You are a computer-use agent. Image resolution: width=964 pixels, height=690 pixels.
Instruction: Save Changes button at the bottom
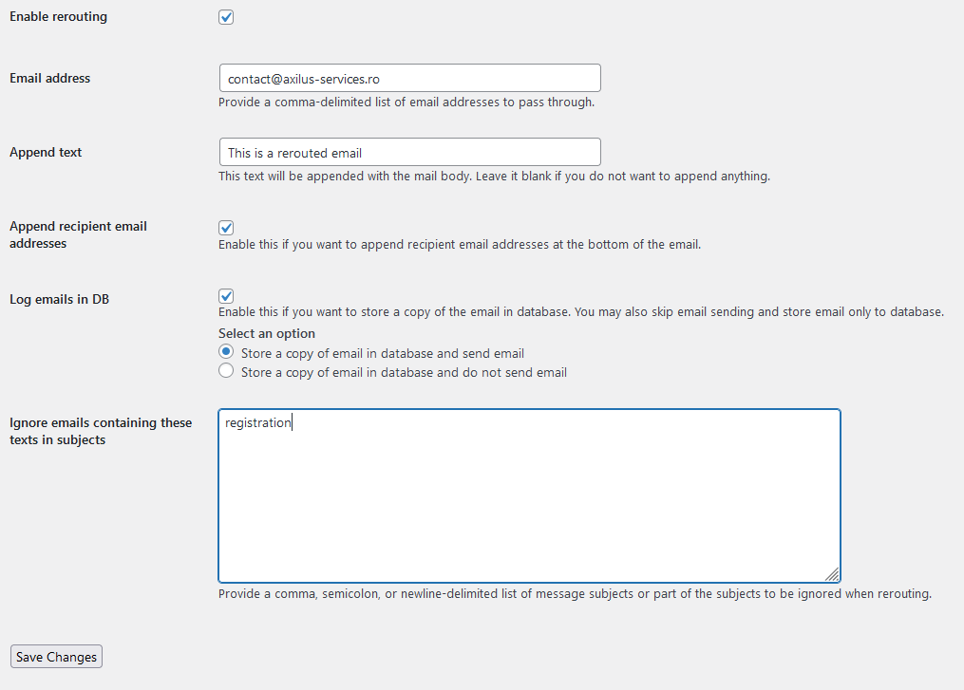click(x=57, y=656)
